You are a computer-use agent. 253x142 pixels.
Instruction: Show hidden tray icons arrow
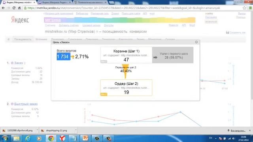pos(216,138)
